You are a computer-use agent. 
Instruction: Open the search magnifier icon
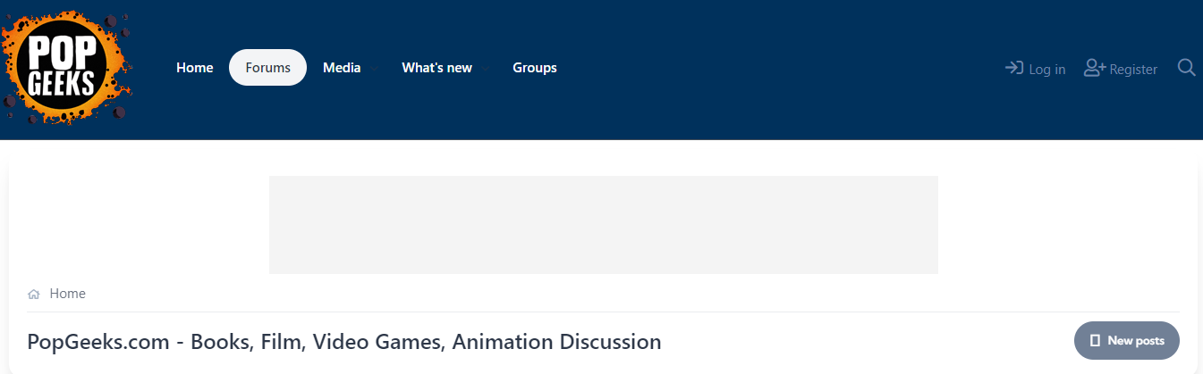click(1186, 68)
